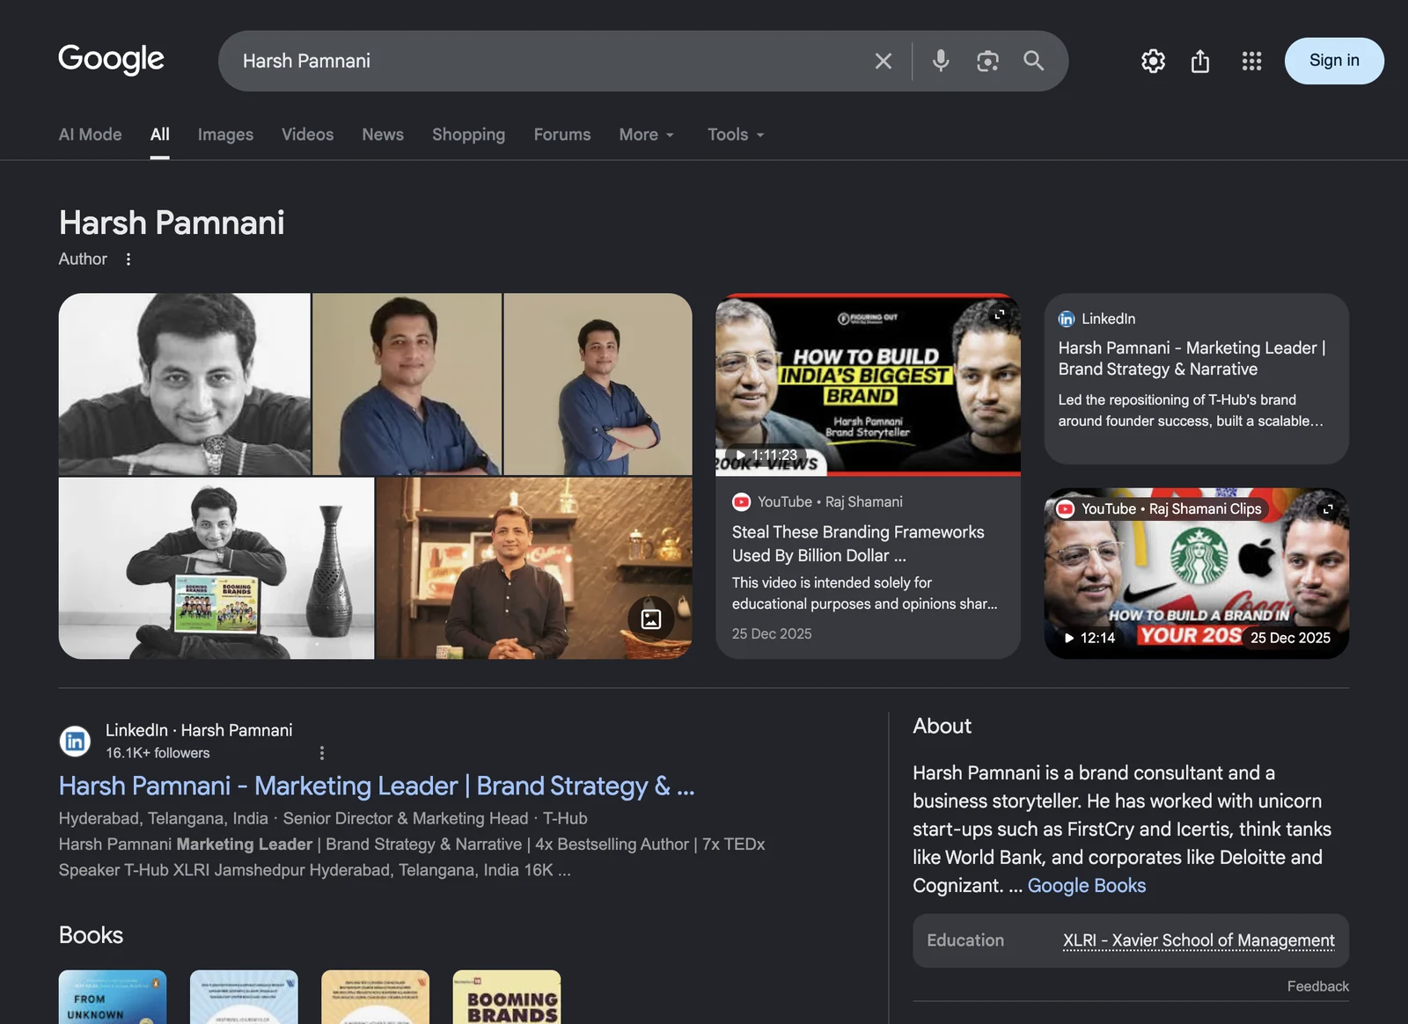Click Sign in button
Screen dimensions: 1408x1024
click(x=1334, y=61)
